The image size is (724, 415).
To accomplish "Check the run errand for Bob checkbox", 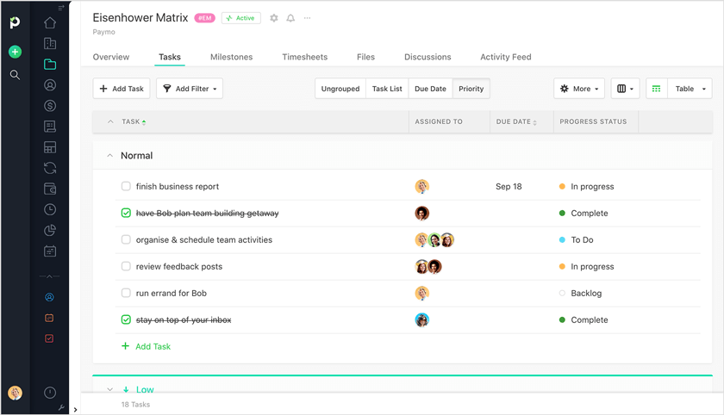I will point(126,294).
